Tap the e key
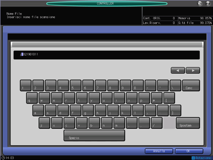The image size is (213, 160). pos(57,98)
